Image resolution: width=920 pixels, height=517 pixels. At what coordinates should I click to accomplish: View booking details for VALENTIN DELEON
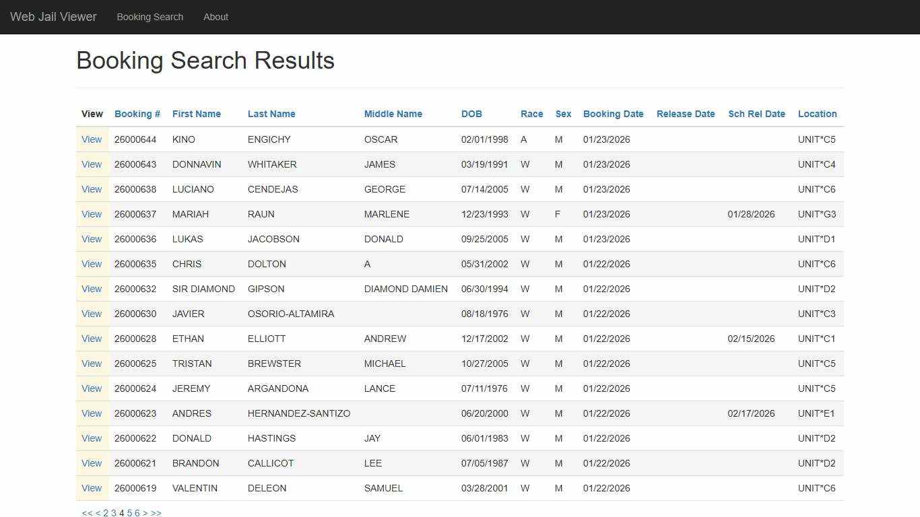coord(92,488)
